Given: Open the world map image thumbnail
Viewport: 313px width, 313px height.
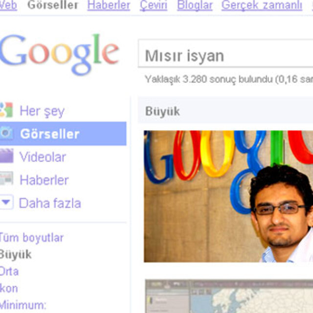Looking at the screenshot, I should pos(229,296).
